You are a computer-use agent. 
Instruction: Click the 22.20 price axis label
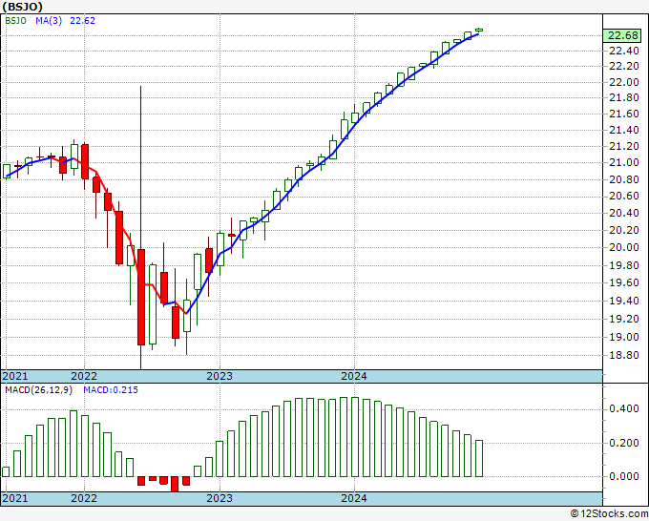pos(624,66)
